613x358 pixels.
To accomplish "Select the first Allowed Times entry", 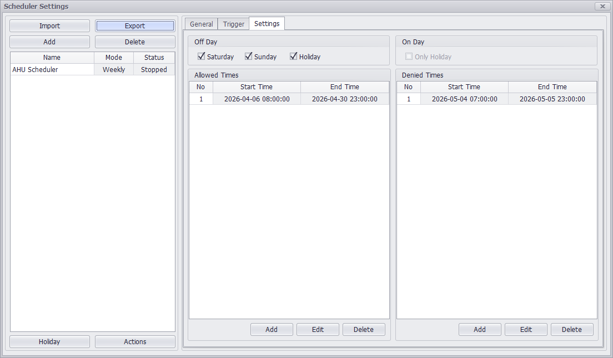I will (x=289, y=99).
